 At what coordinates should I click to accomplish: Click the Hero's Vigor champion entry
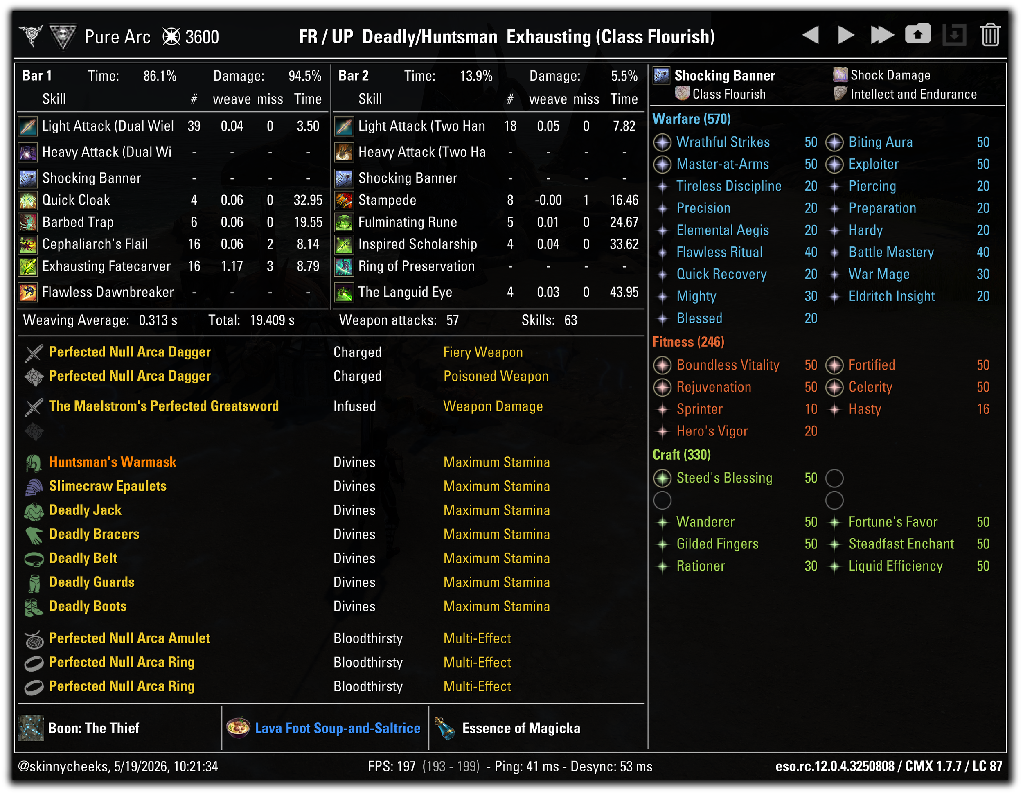tap(712, 431)
